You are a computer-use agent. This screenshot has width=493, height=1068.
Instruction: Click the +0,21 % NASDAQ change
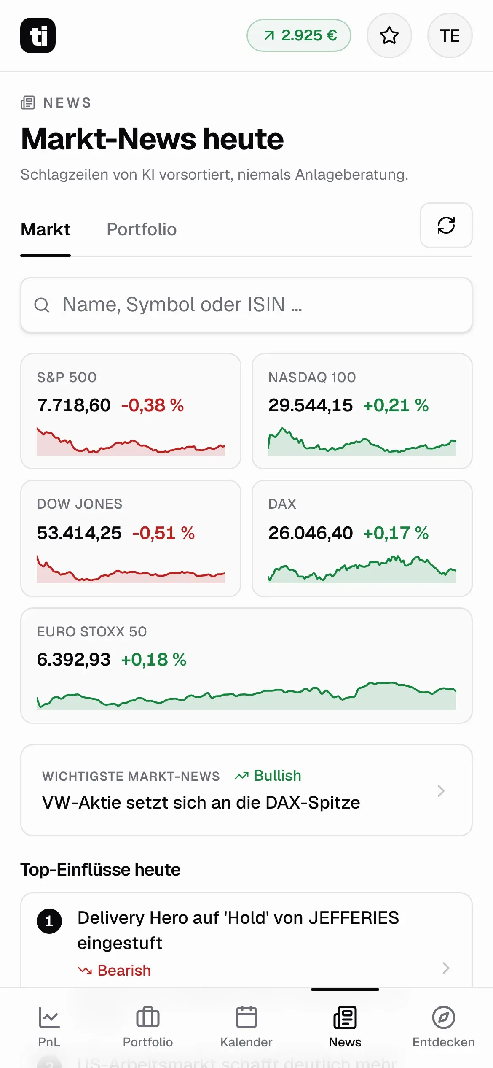coord(396,405)
